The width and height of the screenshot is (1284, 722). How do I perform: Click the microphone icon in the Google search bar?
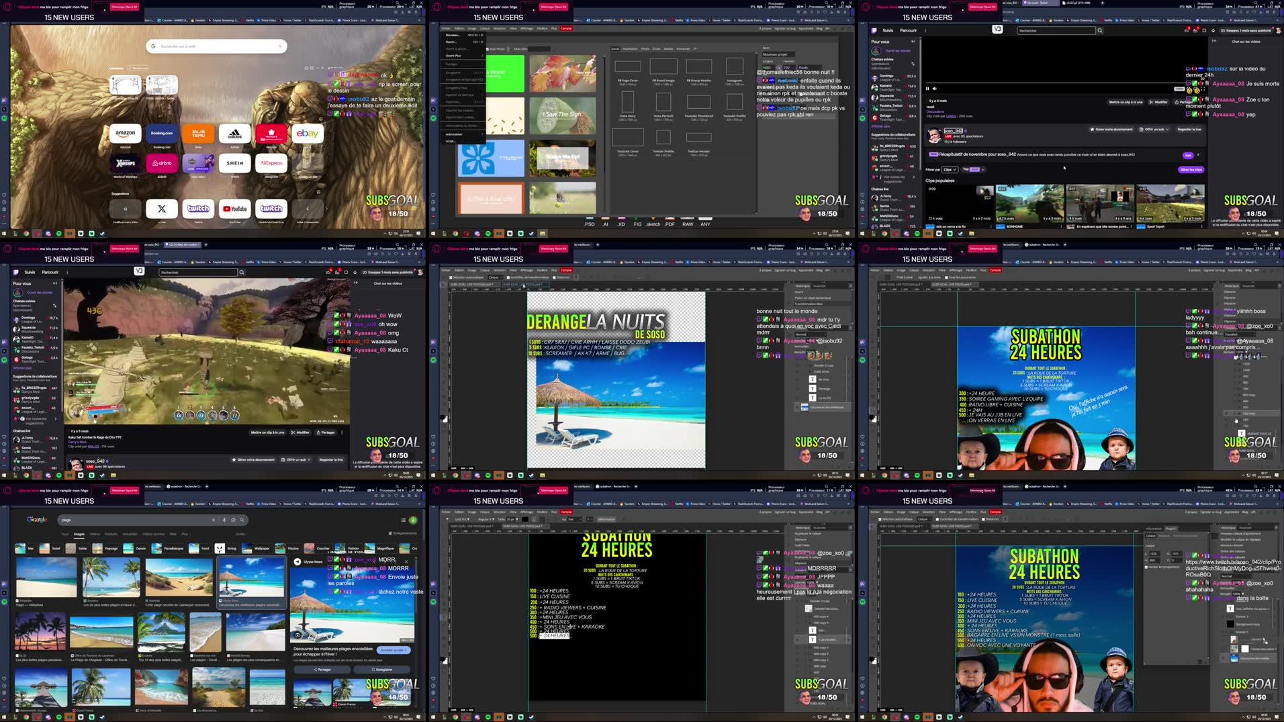point(224,520)
